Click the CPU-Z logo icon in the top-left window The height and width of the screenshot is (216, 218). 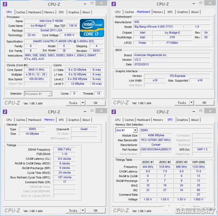pos(5,4)
